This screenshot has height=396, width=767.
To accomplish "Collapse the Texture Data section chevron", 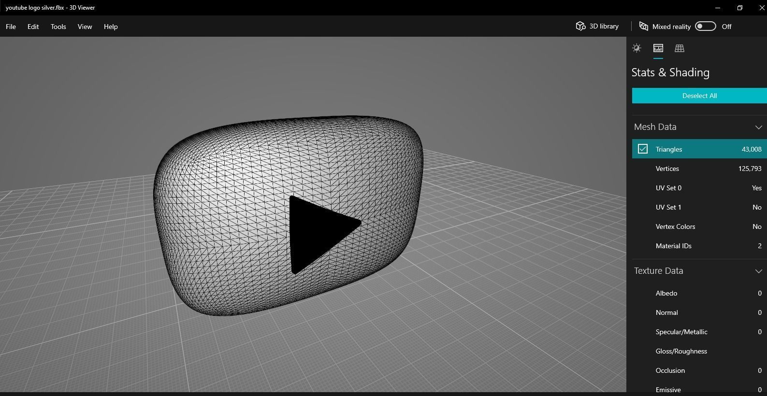I will 758,271.
